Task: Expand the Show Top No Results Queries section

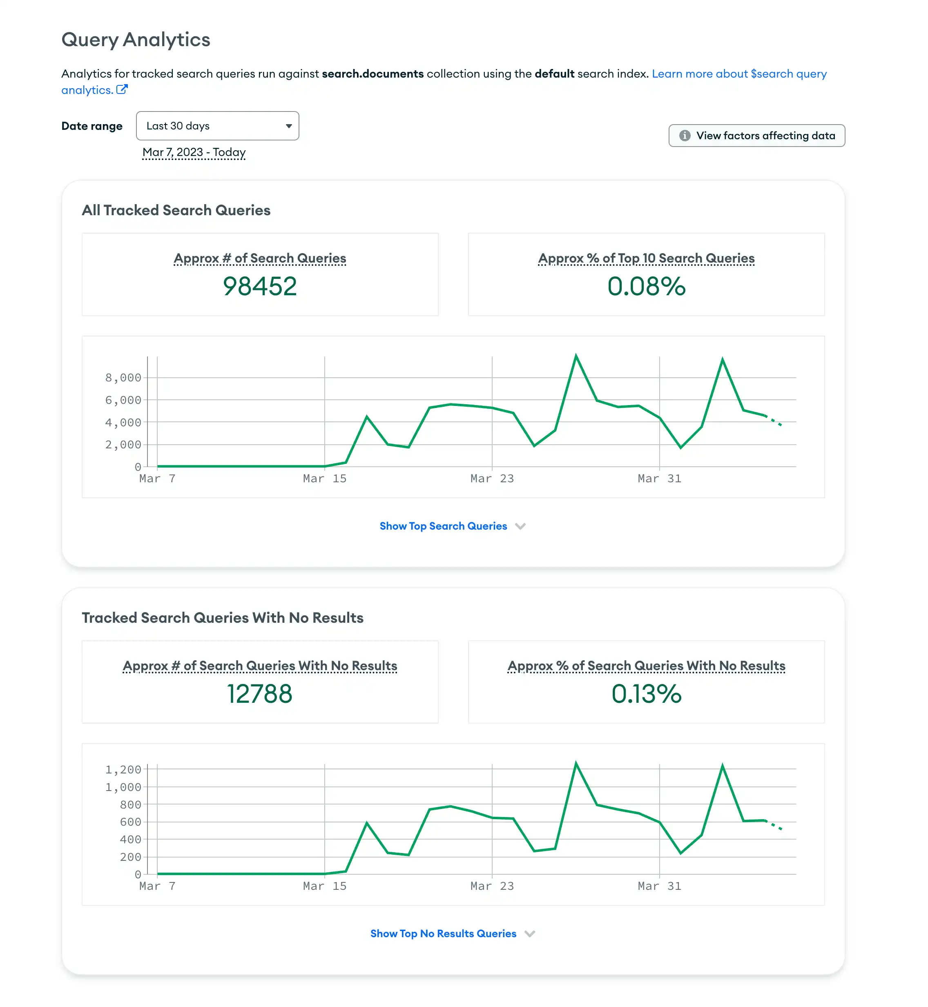Action: (444, 934)
